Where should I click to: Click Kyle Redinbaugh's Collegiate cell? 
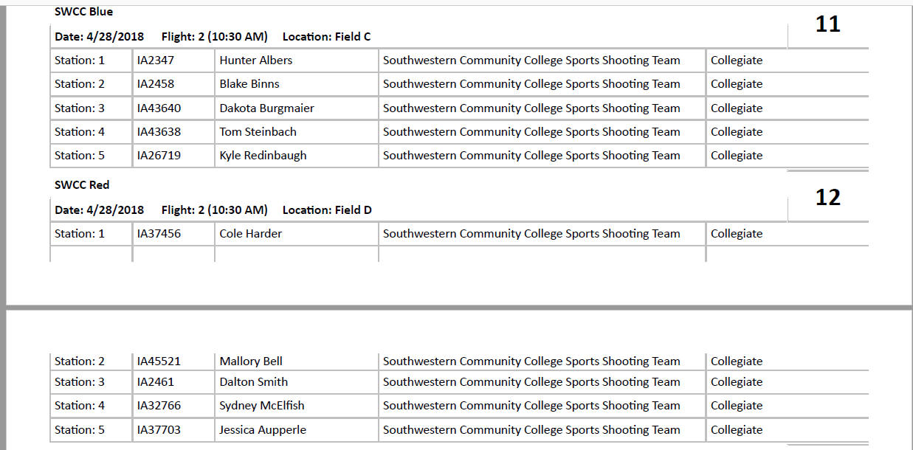[x=737, y=156]
